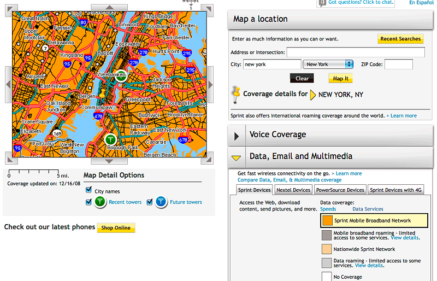The image size is (437, 281).
Task: Click the yellow arrow before NEW YORK, NY
Action: pos(312,95)
